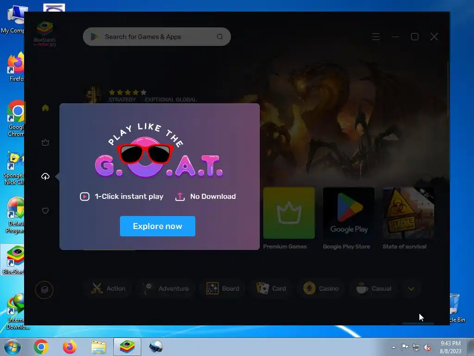
Task: Open the helmet app on taskbar
Action: tap(156, 347)
